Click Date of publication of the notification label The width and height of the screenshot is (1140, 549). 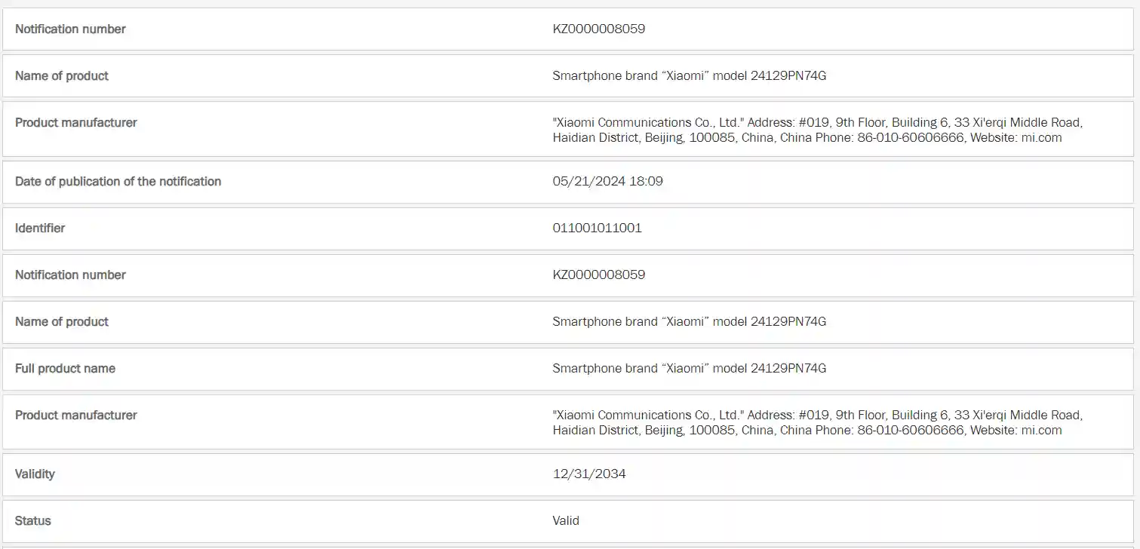click(x=118, y=181)
